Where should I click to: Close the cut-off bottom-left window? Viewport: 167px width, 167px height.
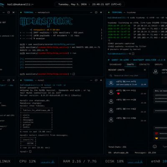click(13, 80)
